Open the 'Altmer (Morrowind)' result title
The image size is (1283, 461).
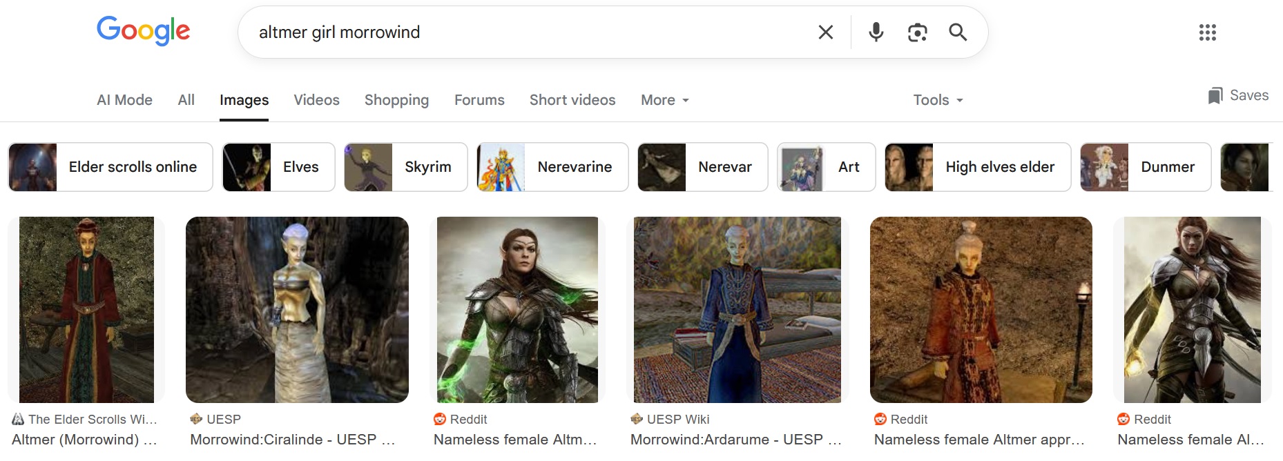point(84,440)
